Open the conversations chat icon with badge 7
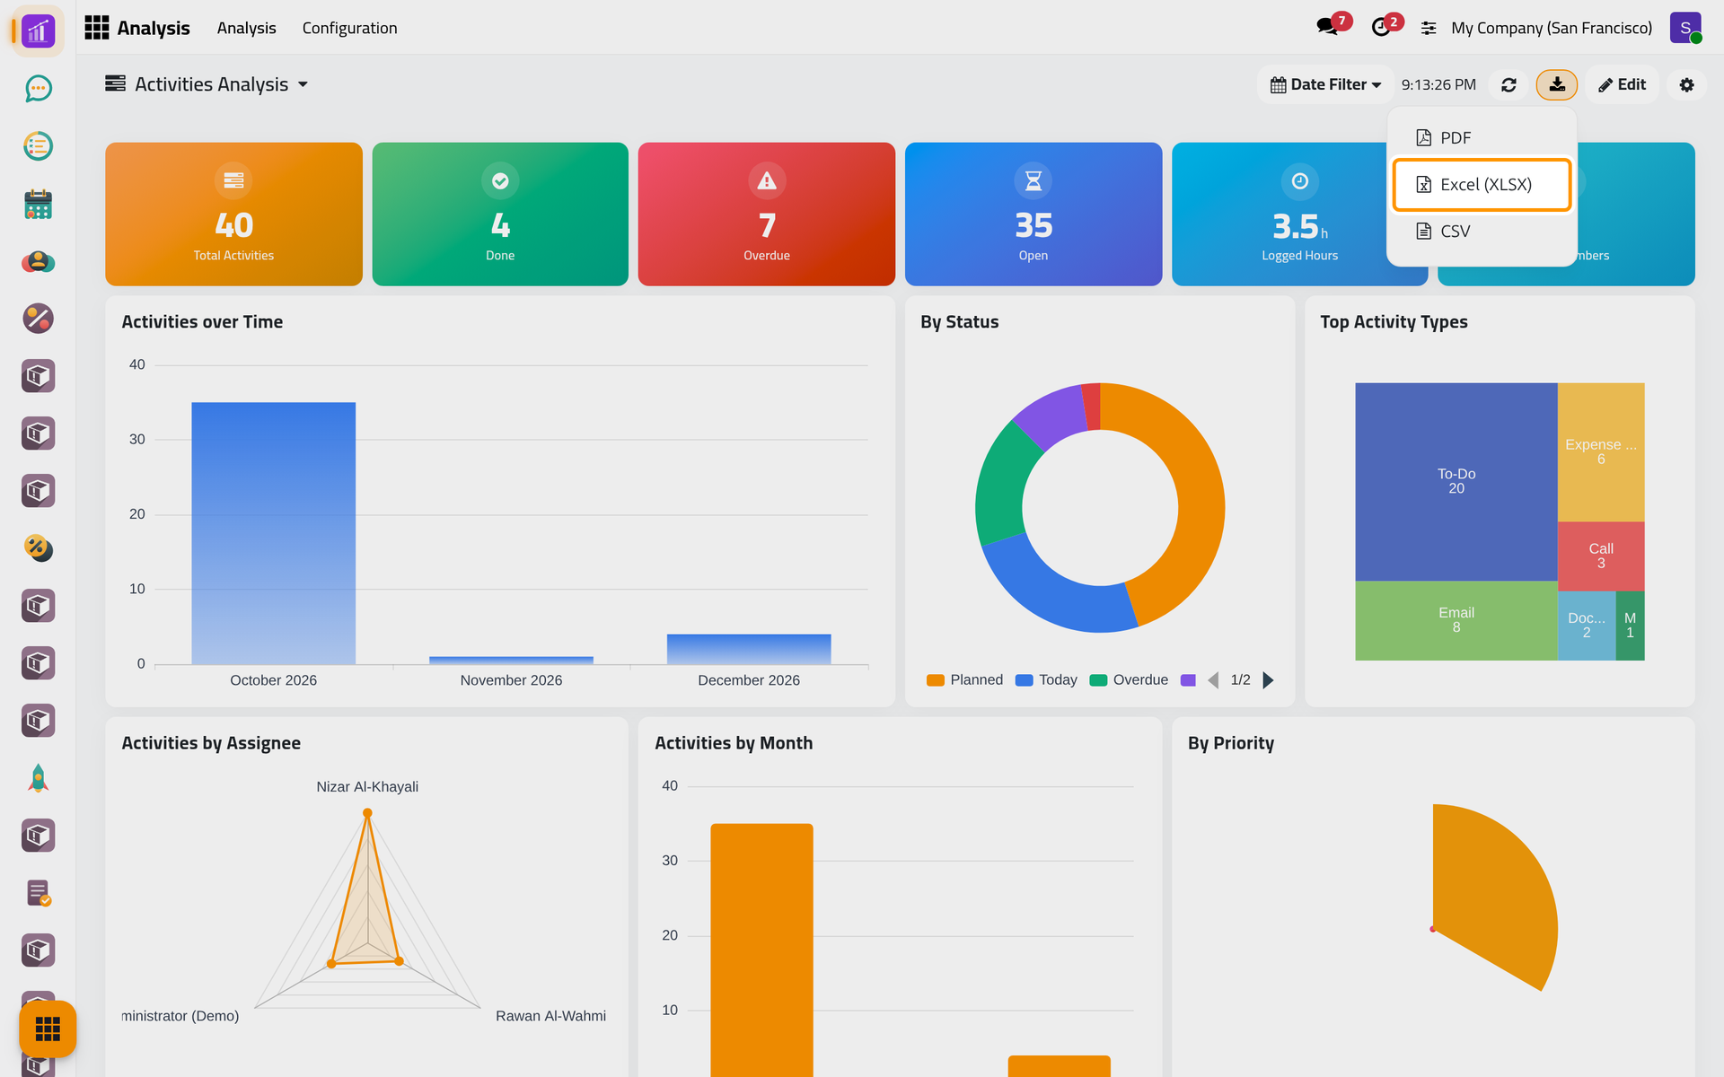Image resolution: width=1724 pixels, height=1077 pixels. point(1327,27)
